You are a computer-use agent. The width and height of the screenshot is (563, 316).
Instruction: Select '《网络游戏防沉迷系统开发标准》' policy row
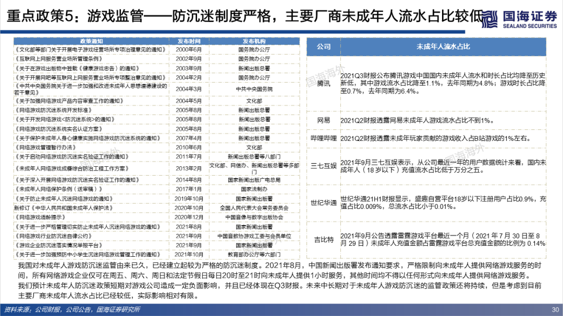point(157,110)
